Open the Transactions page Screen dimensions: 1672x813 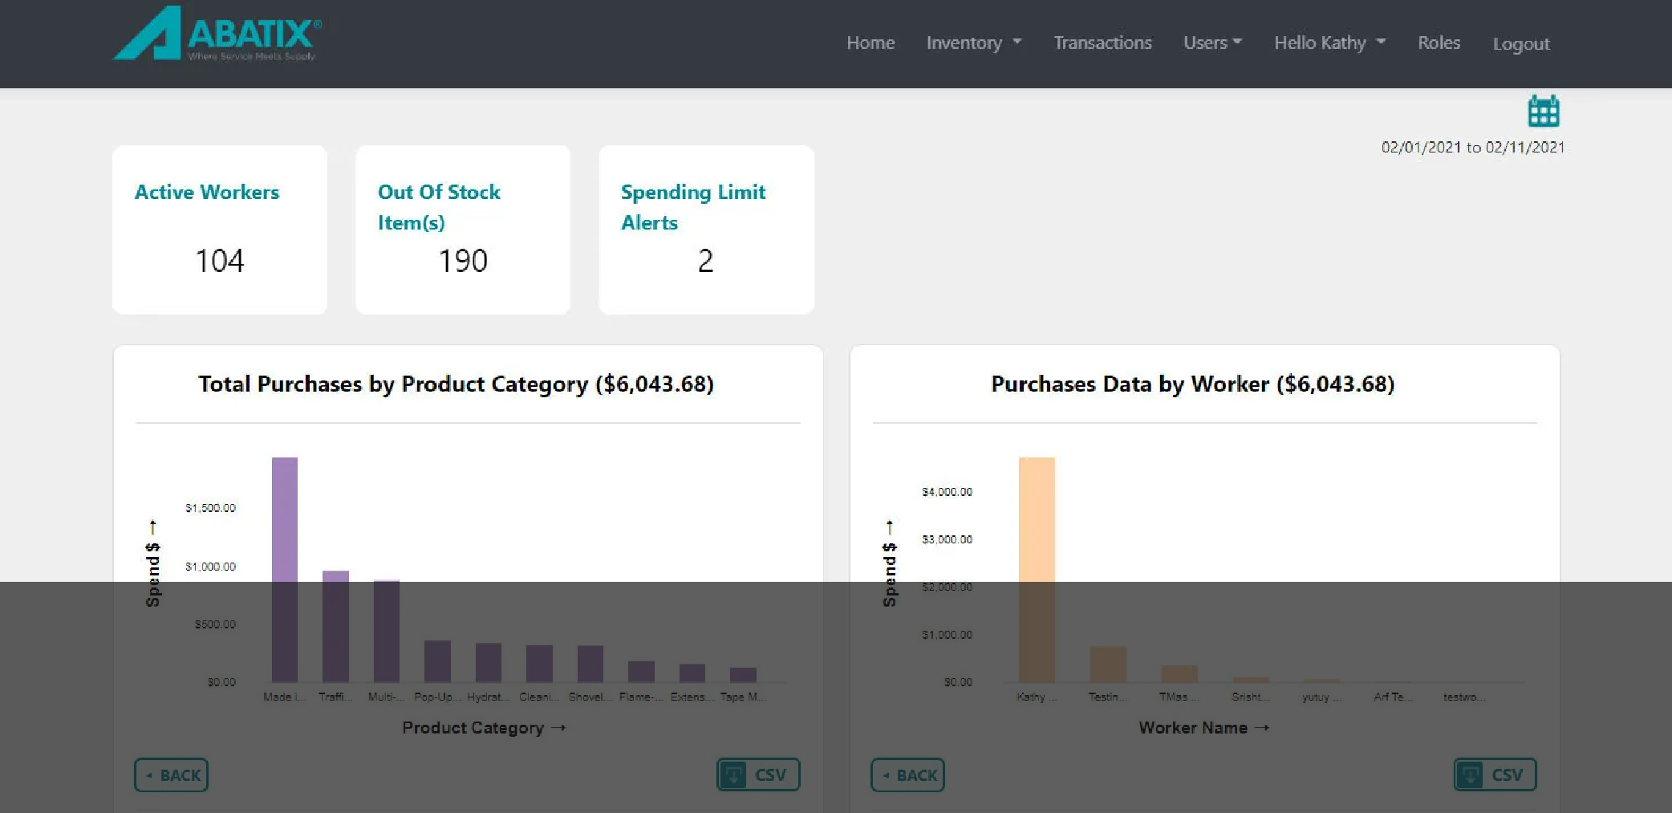tap(1102, 43)
